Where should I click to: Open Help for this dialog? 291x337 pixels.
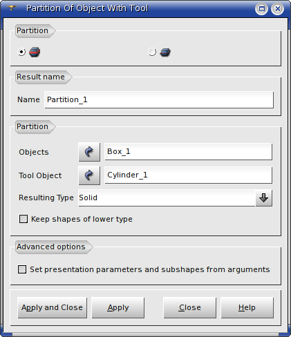point(247,307)
